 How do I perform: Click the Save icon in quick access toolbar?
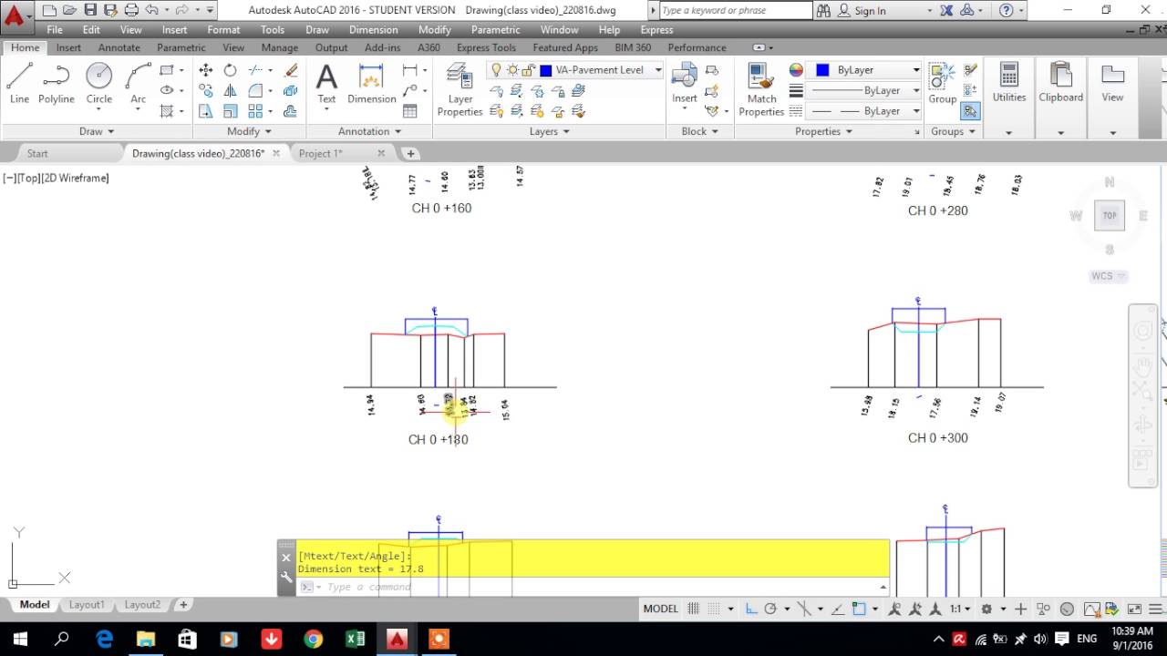click(90, 10)
